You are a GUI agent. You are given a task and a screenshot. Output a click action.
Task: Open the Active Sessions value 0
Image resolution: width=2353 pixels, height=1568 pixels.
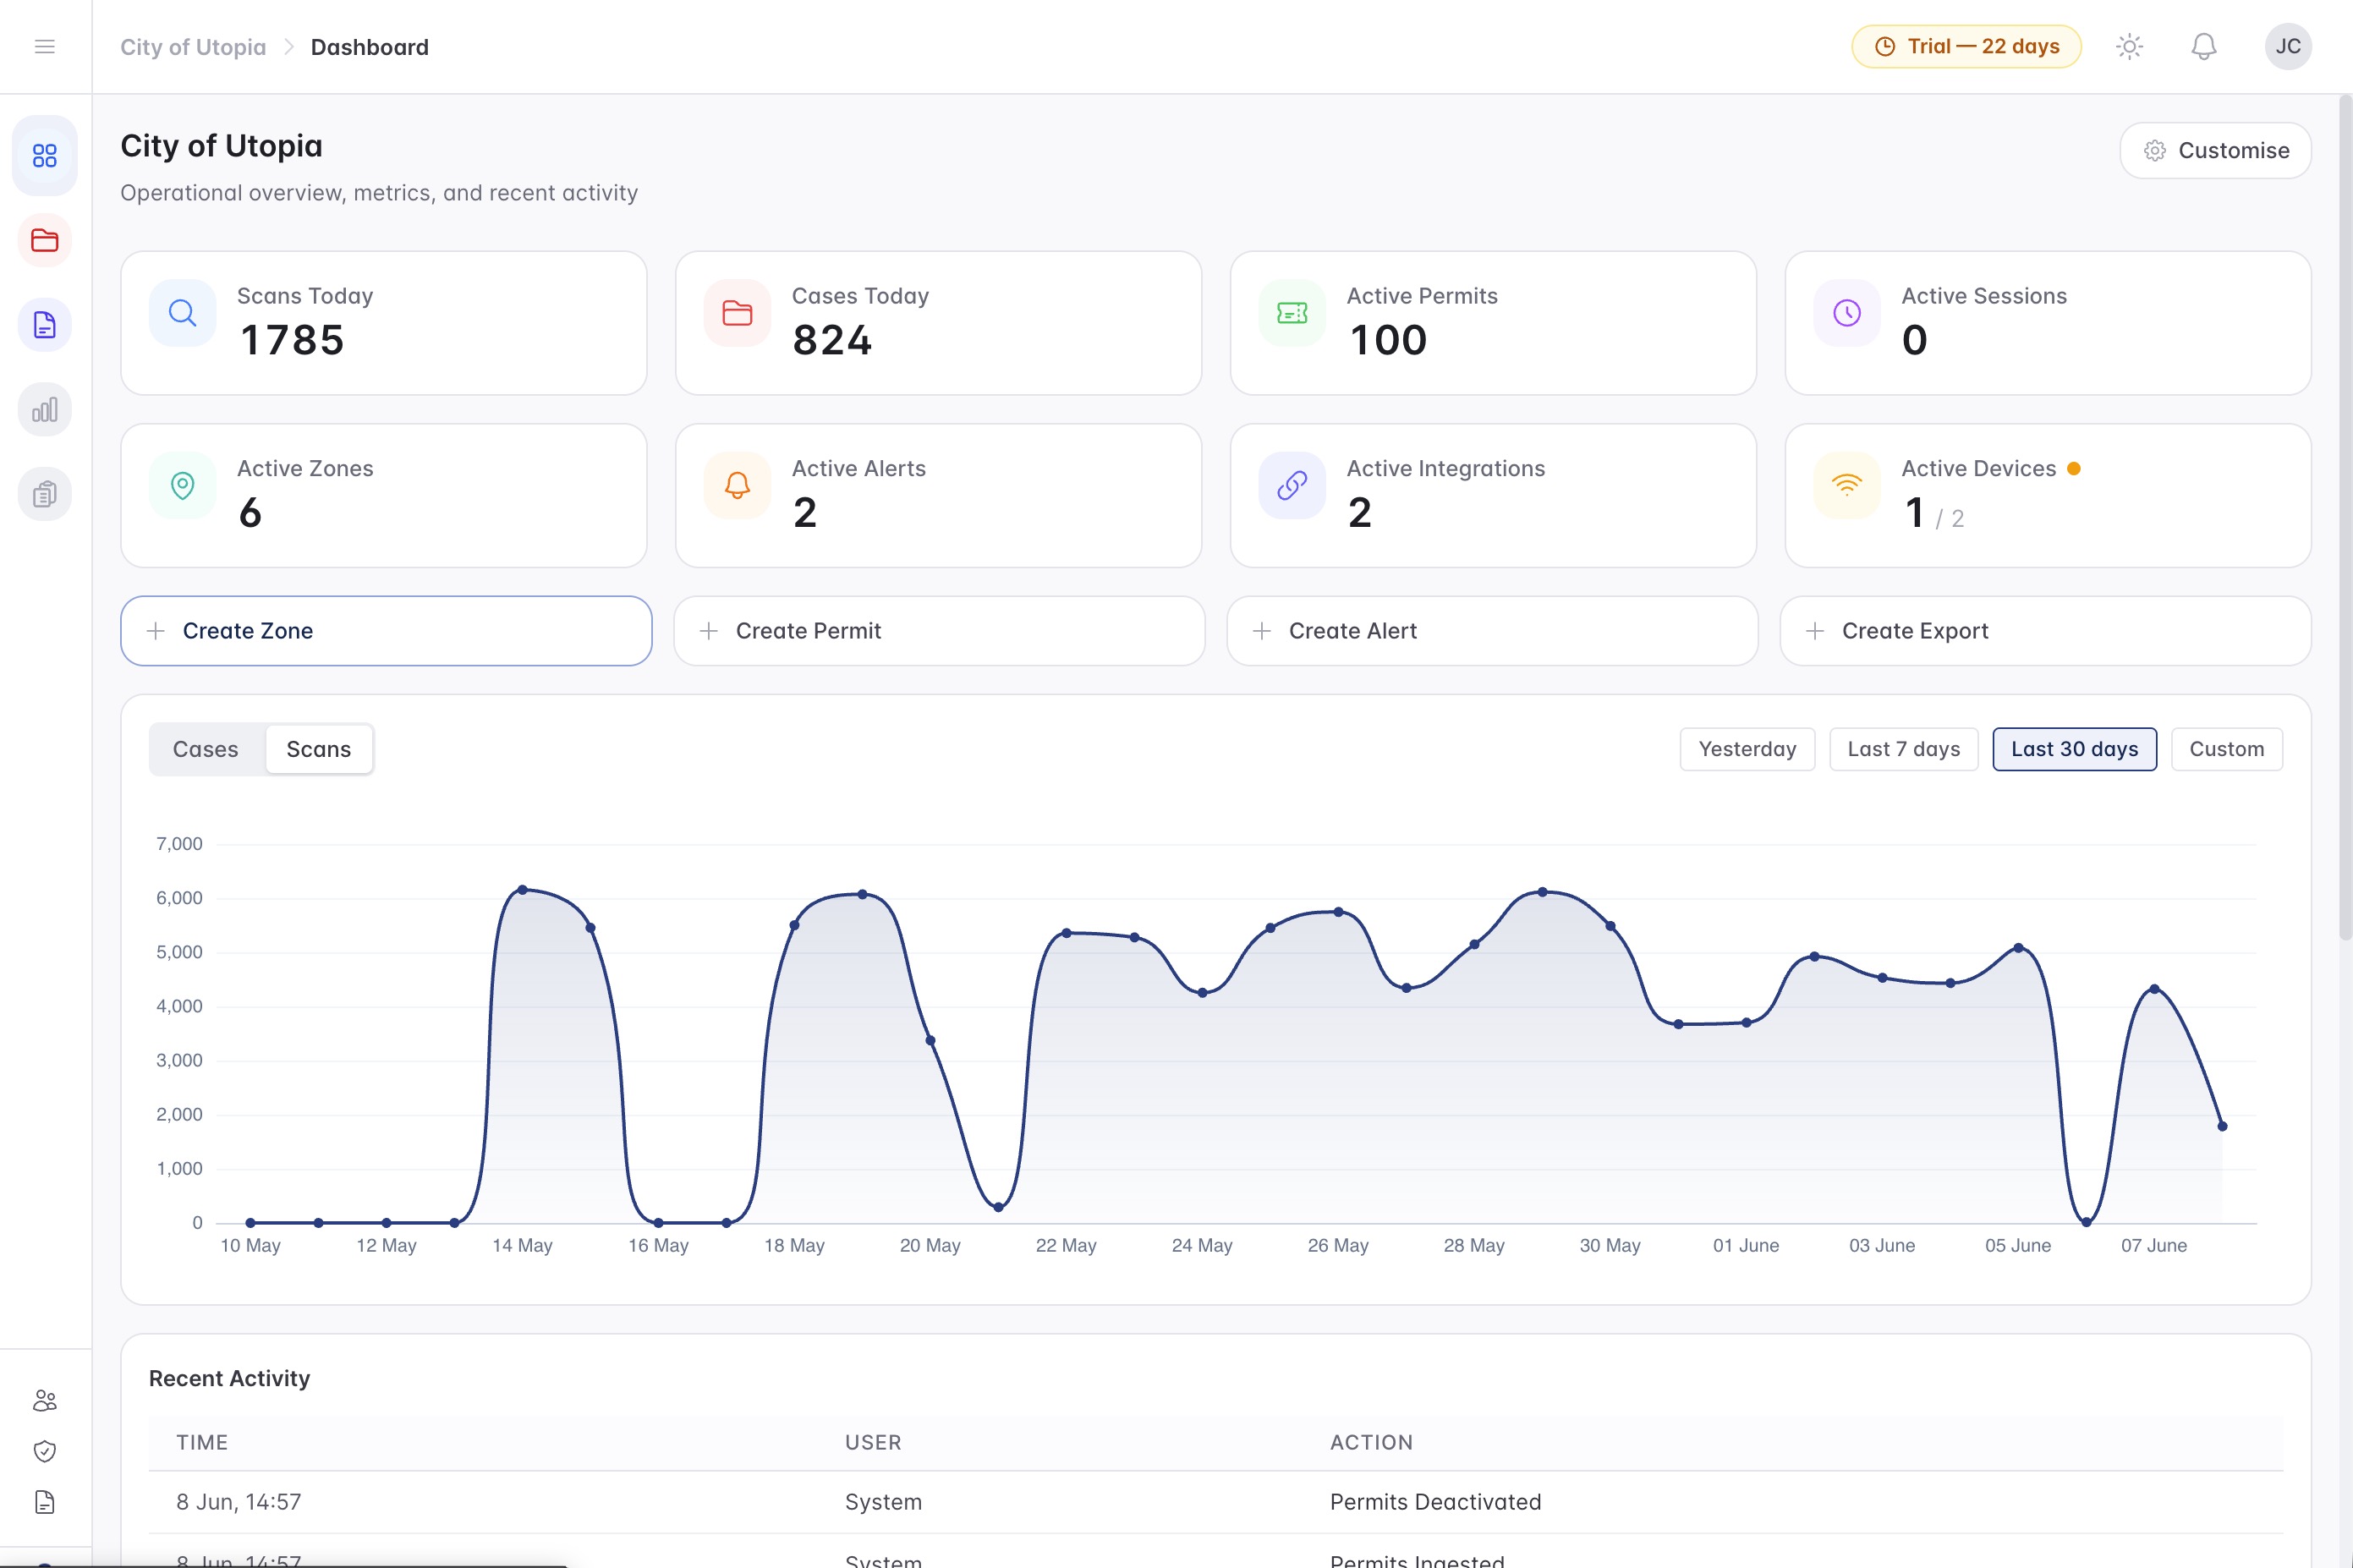pos(1914,340)
